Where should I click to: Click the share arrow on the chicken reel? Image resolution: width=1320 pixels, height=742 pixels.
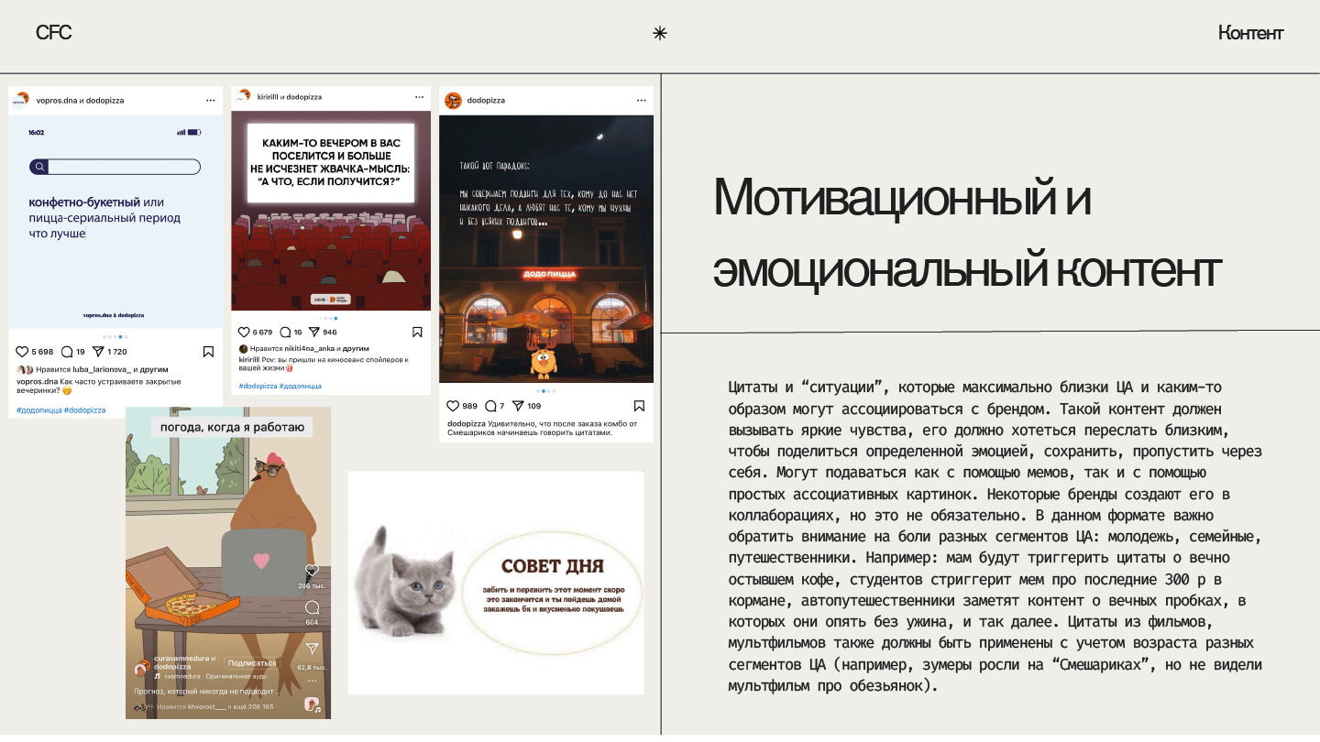312,649
